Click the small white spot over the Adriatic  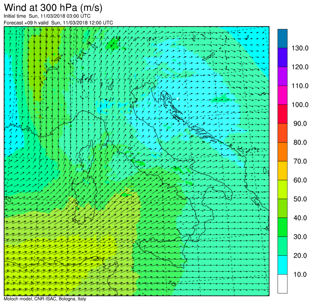177,99
